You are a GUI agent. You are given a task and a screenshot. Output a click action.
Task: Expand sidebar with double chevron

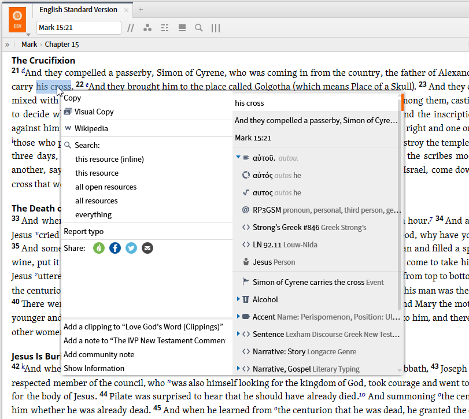tap(7, 45)
